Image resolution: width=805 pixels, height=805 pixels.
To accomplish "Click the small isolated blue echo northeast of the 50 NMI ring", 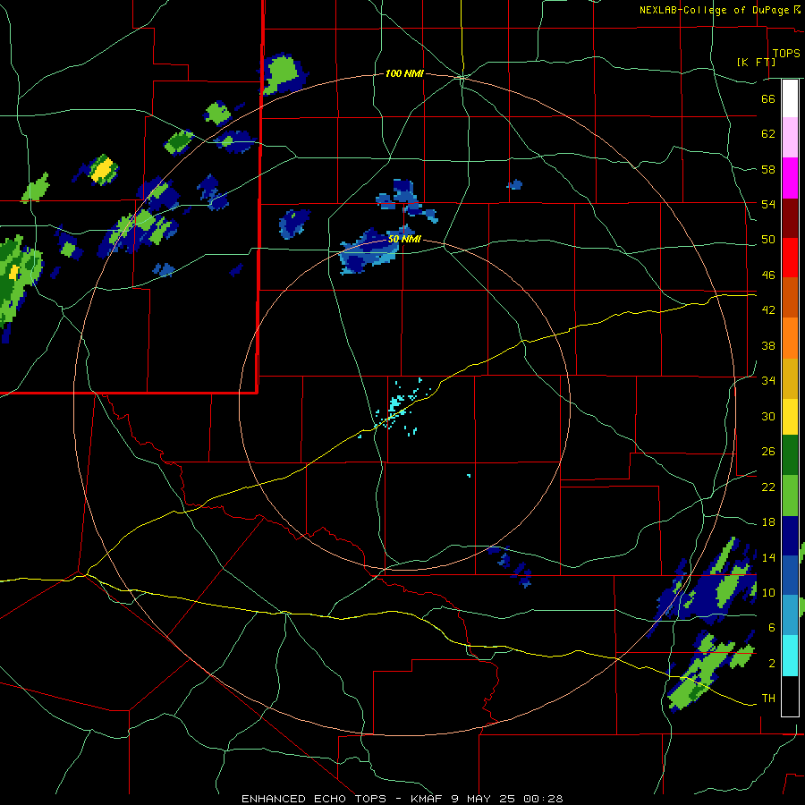I will 515,185.
